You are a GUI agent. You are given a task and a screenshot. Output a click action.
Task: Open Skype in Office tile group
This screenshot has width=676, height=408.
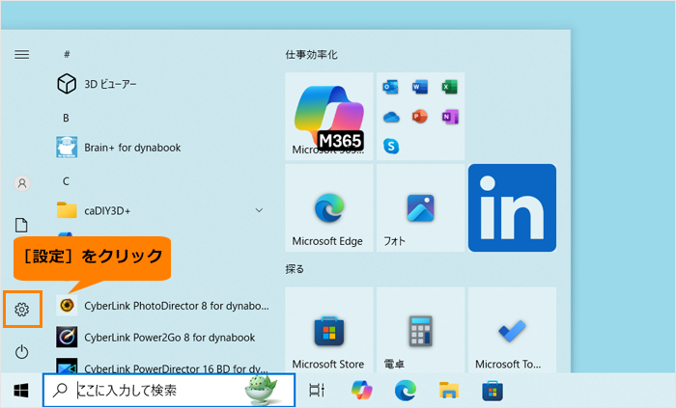tap(390, 147)
